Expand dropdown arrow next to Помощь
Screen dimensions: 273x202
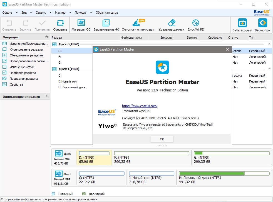click(x=91, y=13)
